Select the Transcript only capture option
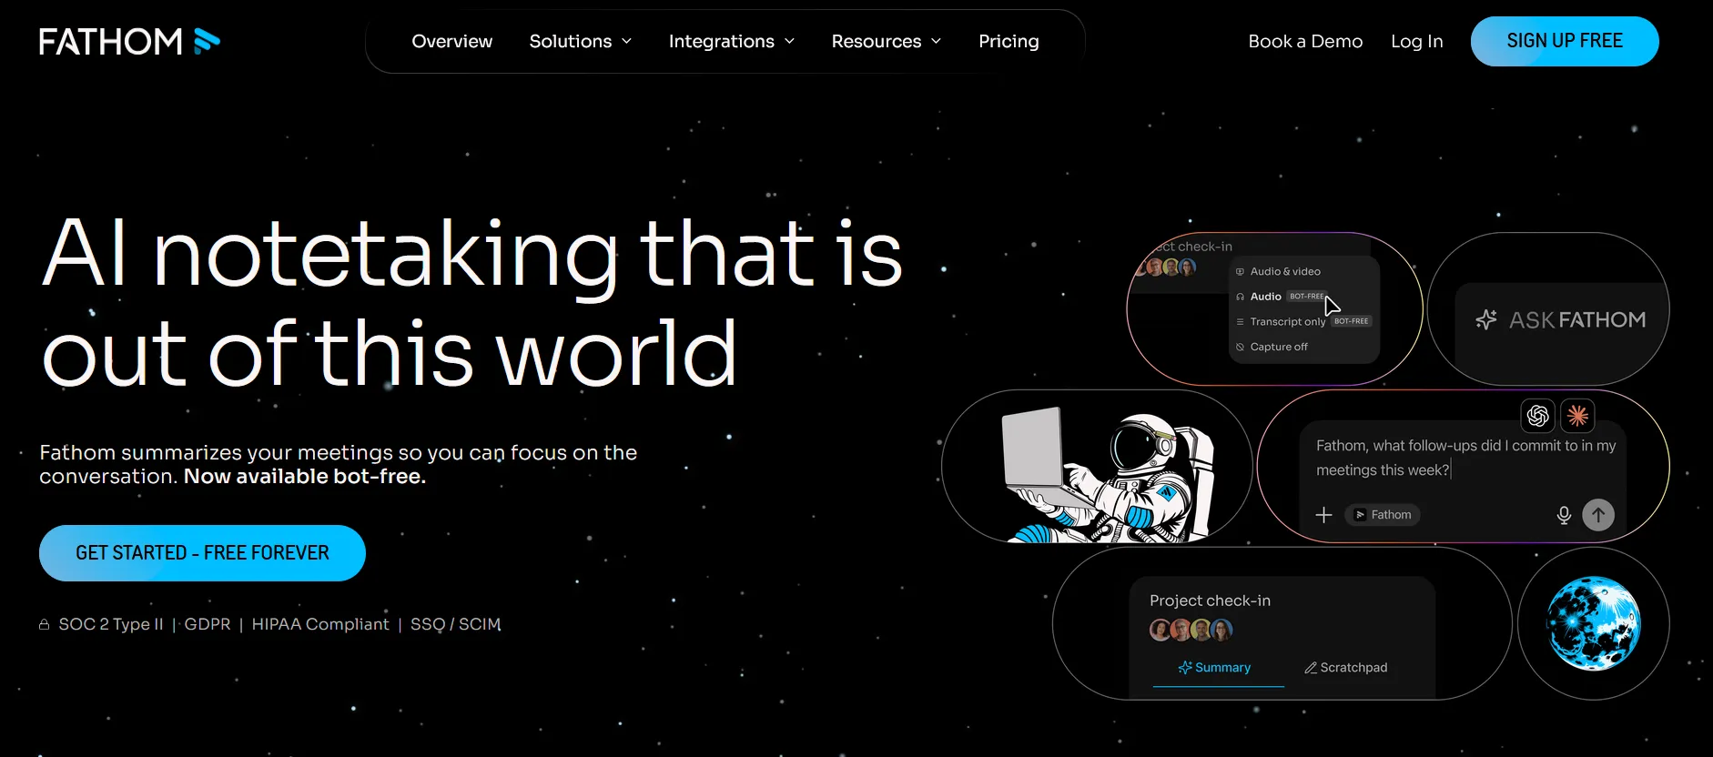Viewport: 1713px width, 757px height. pos(1303,321)
